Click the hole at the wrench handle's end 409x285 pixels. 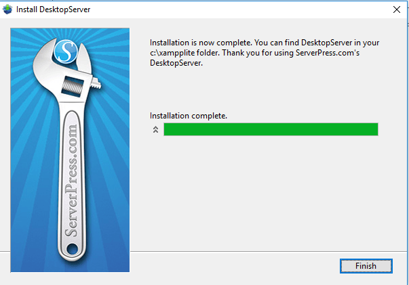pos(72,249)
